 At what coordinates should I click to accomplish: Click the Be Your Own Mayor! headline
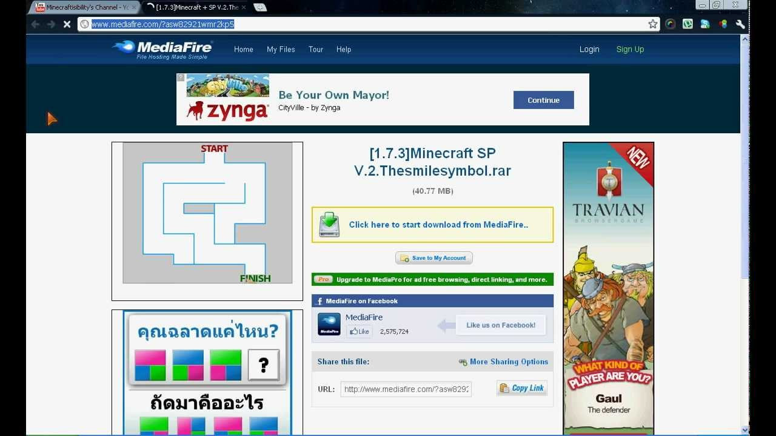click(333, 95)
